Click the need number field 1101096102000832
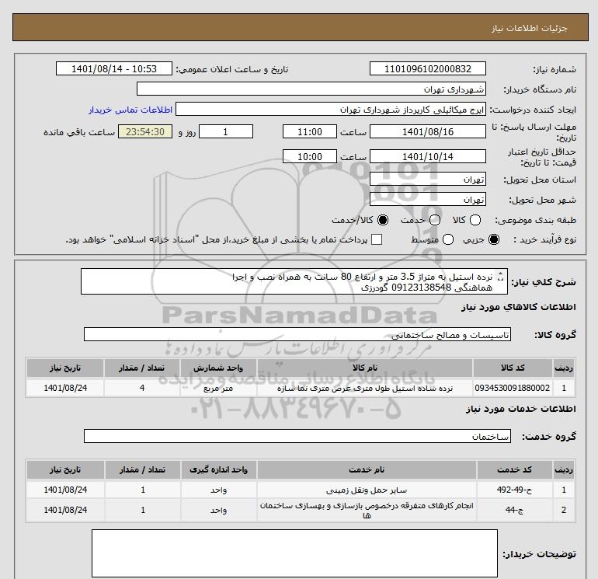Image resolution: width=598 pixels, height=579 pixels. 427,68
